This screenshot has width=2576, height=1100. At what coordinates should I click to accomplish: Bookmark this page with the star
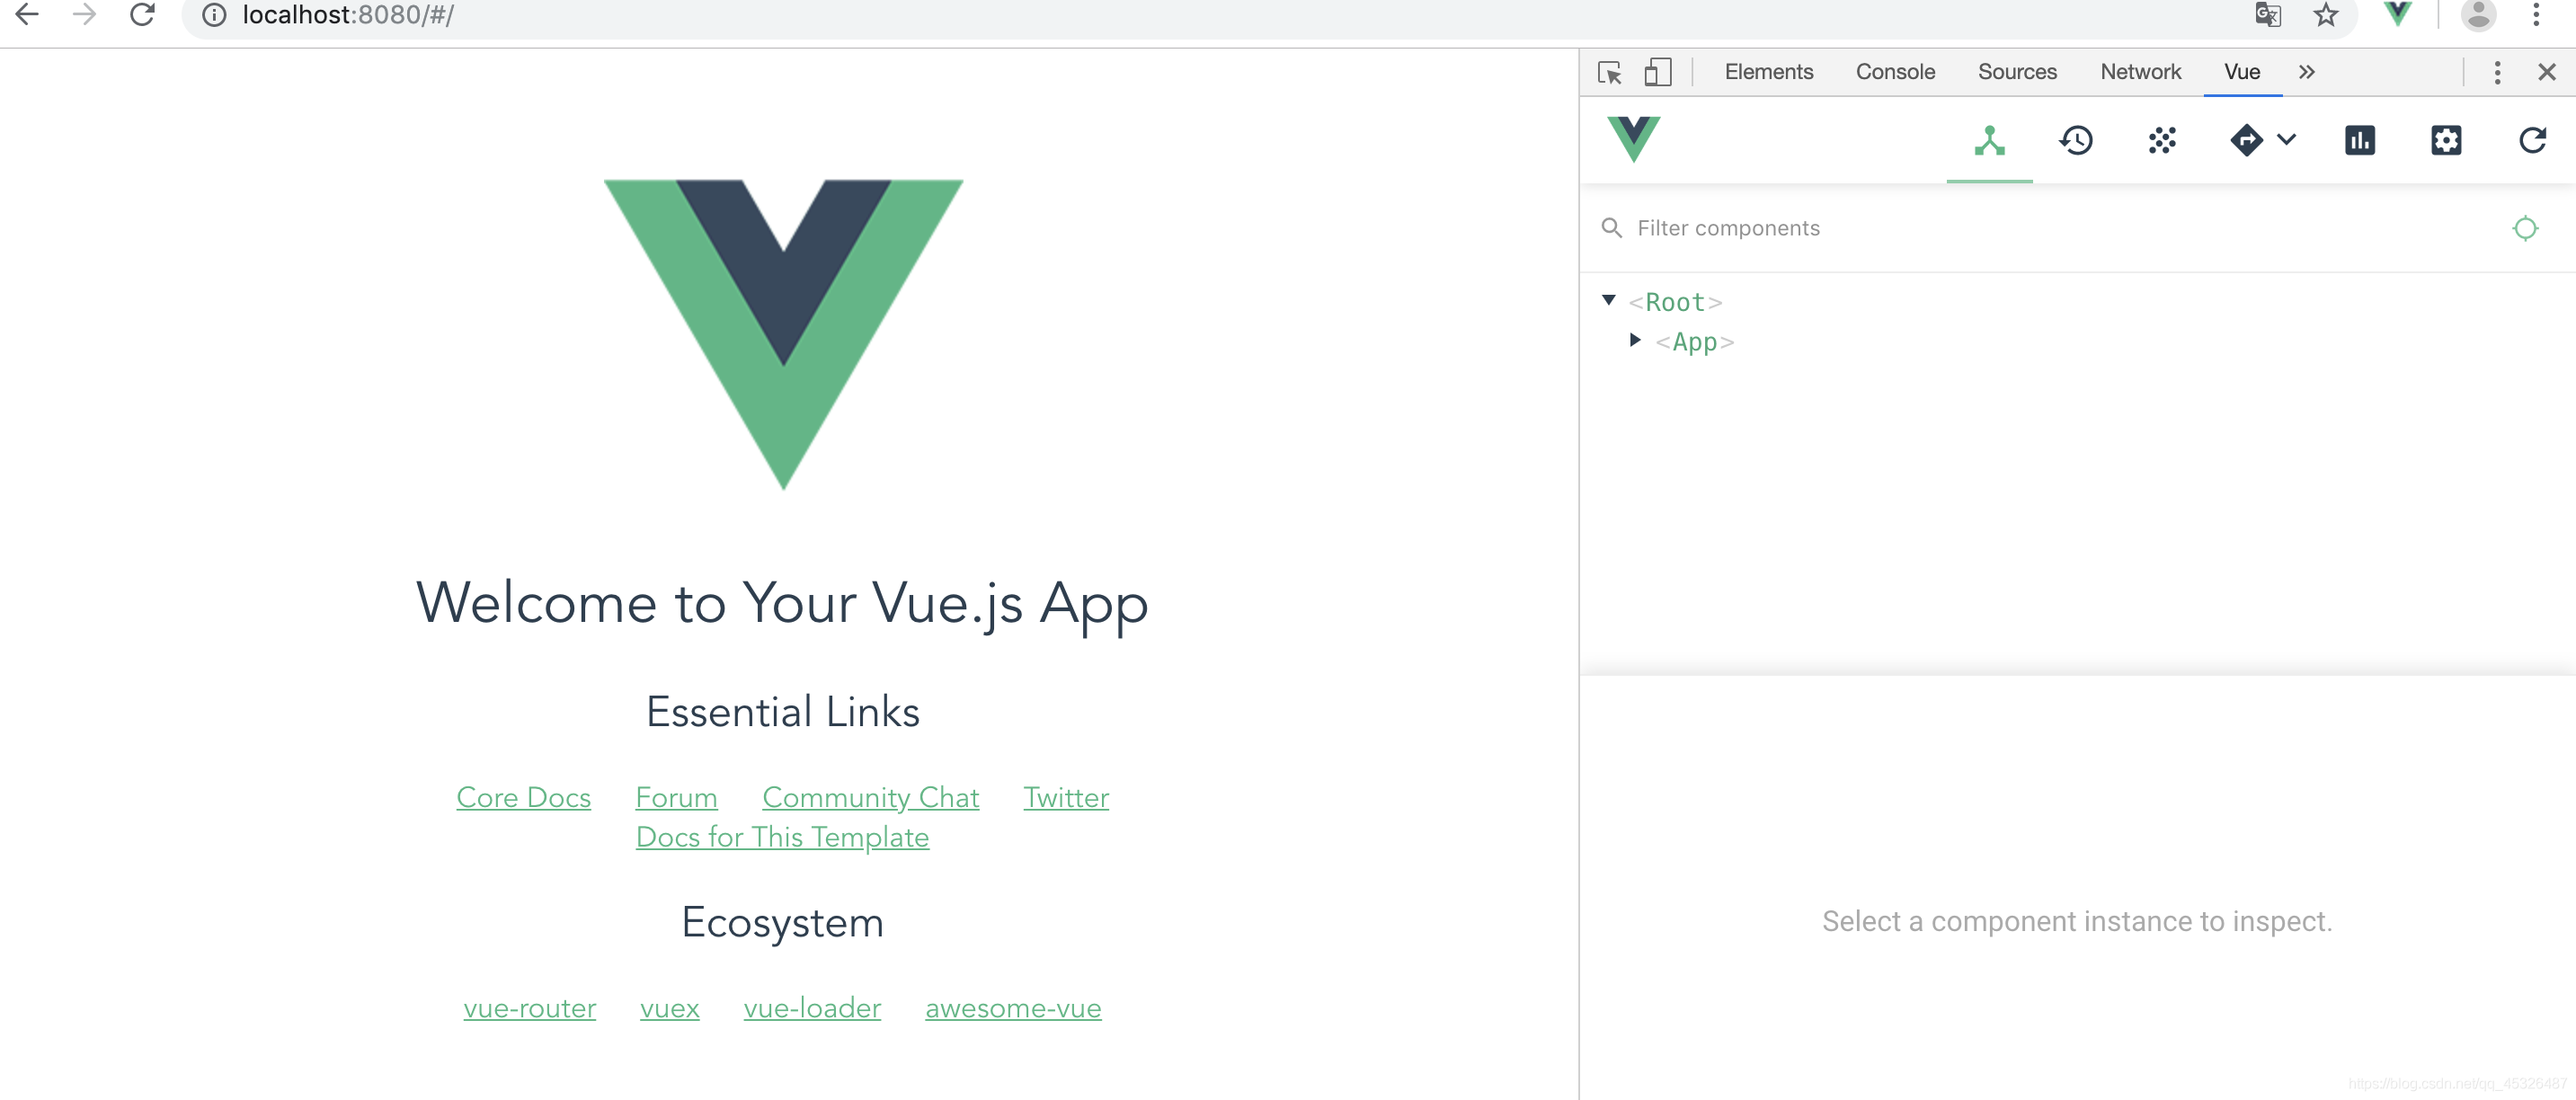coord(2326,15)
